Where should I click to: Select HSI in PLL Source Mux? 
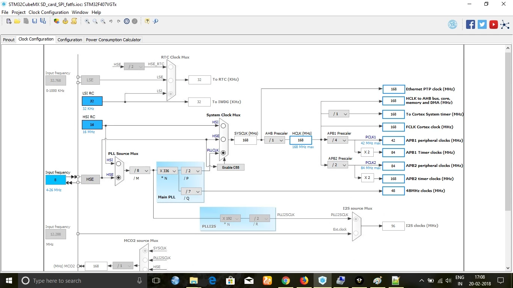(x=119, y=164)
